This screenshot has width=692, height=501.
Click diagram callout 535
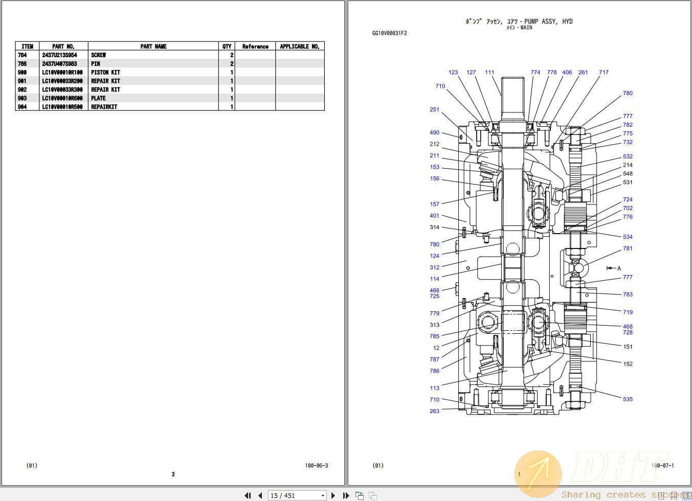click(x=628, y=399)
